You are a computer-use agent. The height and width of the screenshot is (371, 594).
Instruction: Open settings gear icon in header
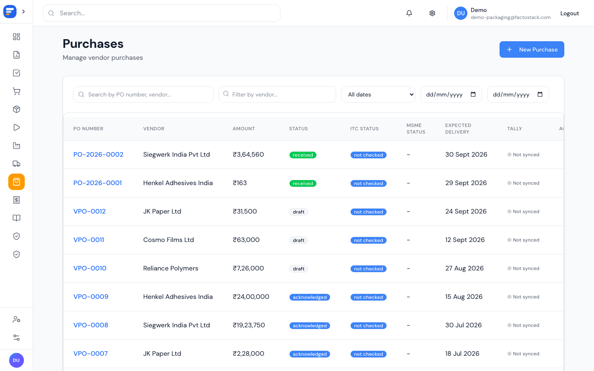click(432, 13)
